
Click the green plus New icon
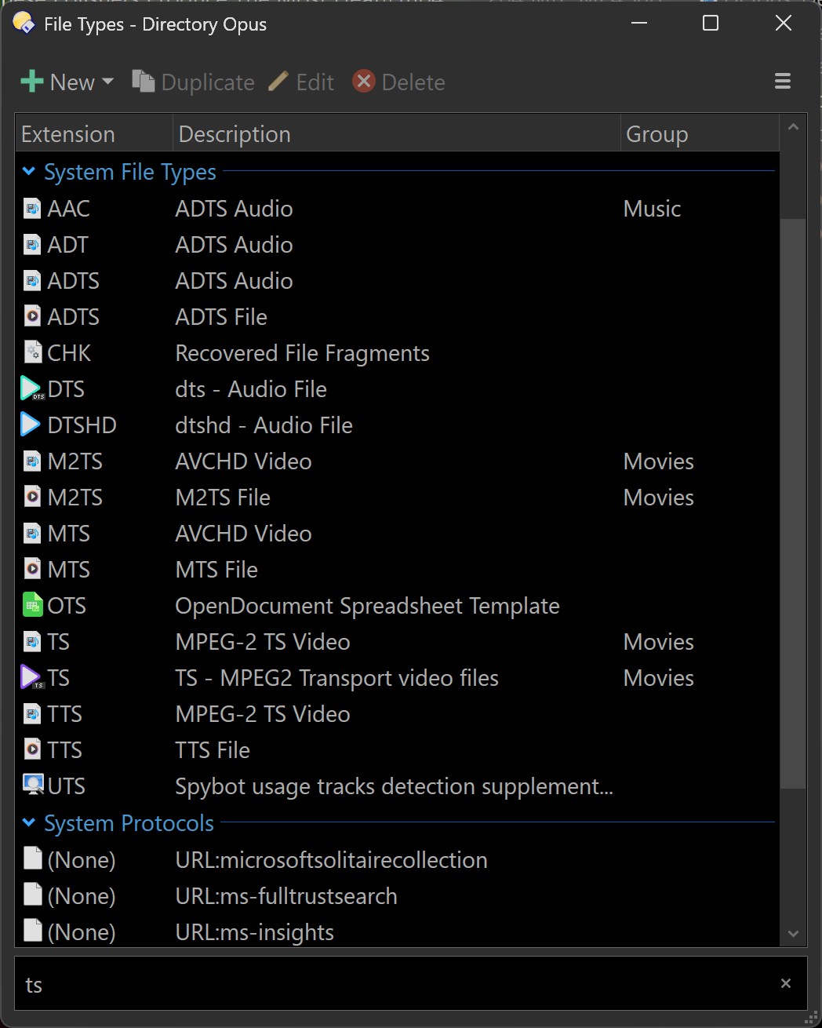(x=31, y=82)
